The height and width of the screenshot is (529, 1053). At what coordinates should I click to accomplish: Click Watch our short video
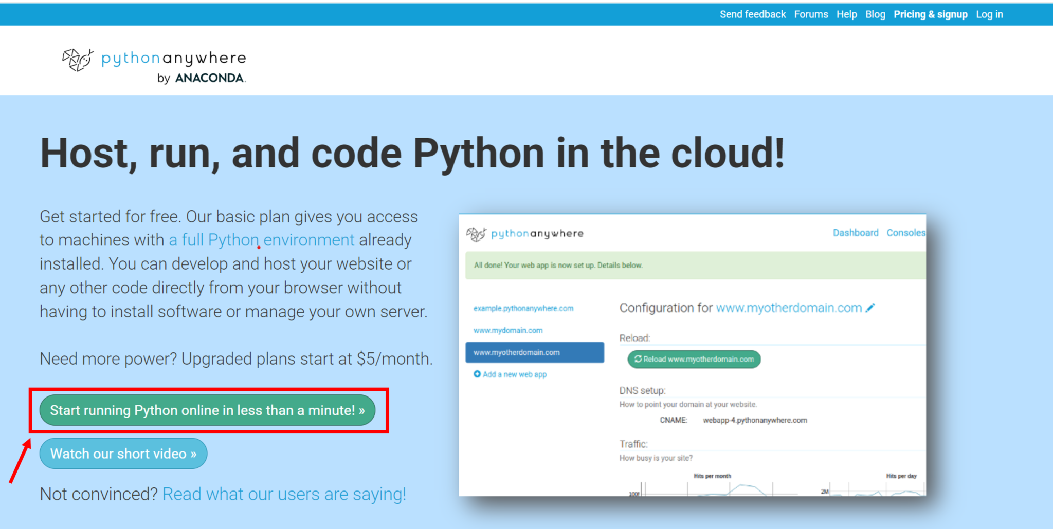tap(123, 454)
